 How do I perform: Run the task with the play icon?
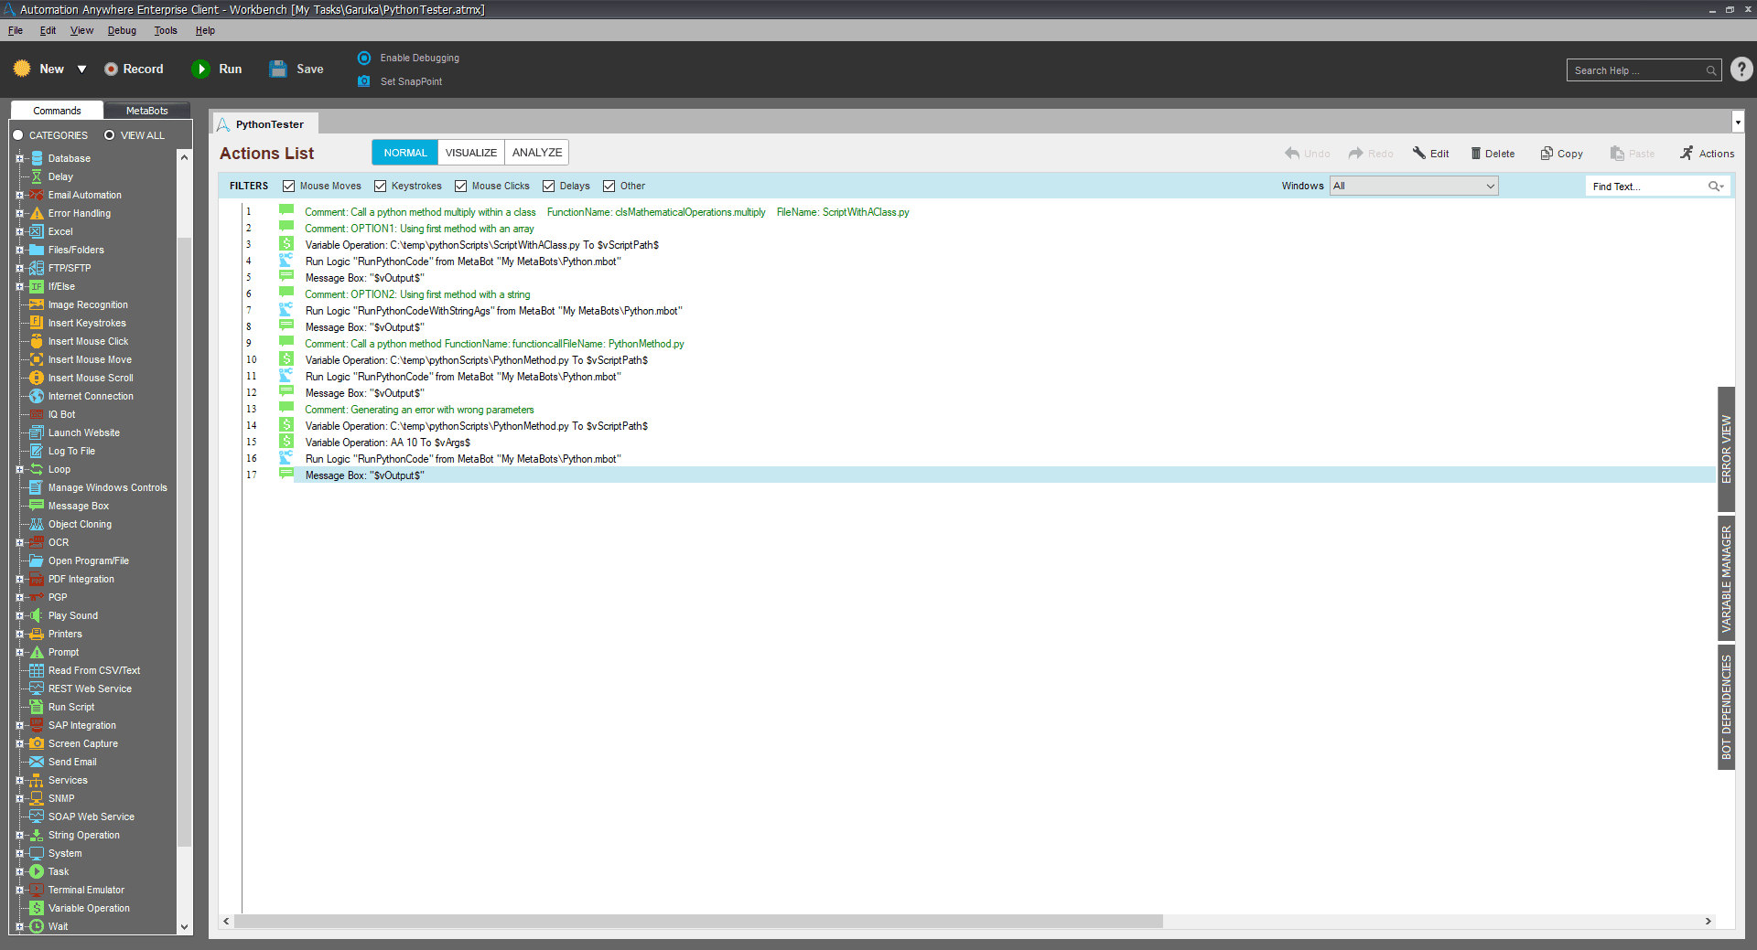200,69
